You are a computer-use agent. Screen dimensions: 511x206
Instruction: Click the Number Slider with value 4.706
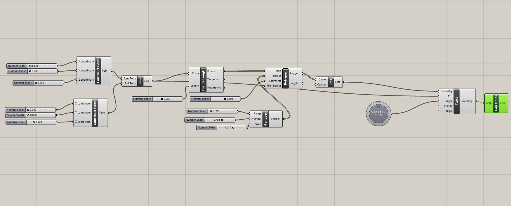(x=210, y=120)
